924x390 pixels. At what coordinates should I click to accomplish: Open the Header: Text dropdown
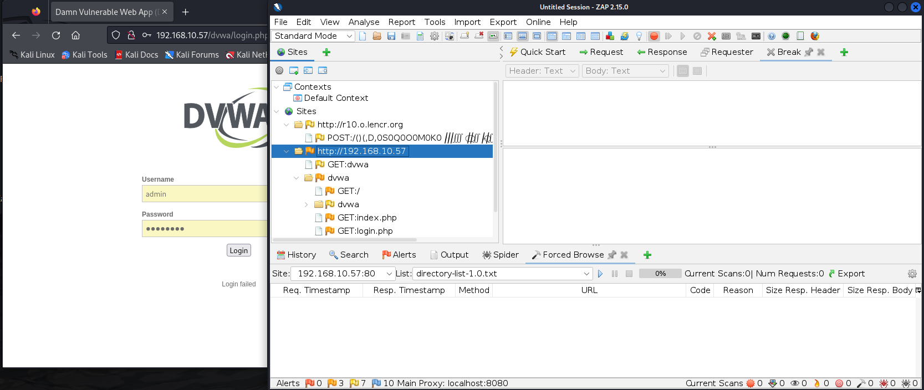click(x=542, y=71)
